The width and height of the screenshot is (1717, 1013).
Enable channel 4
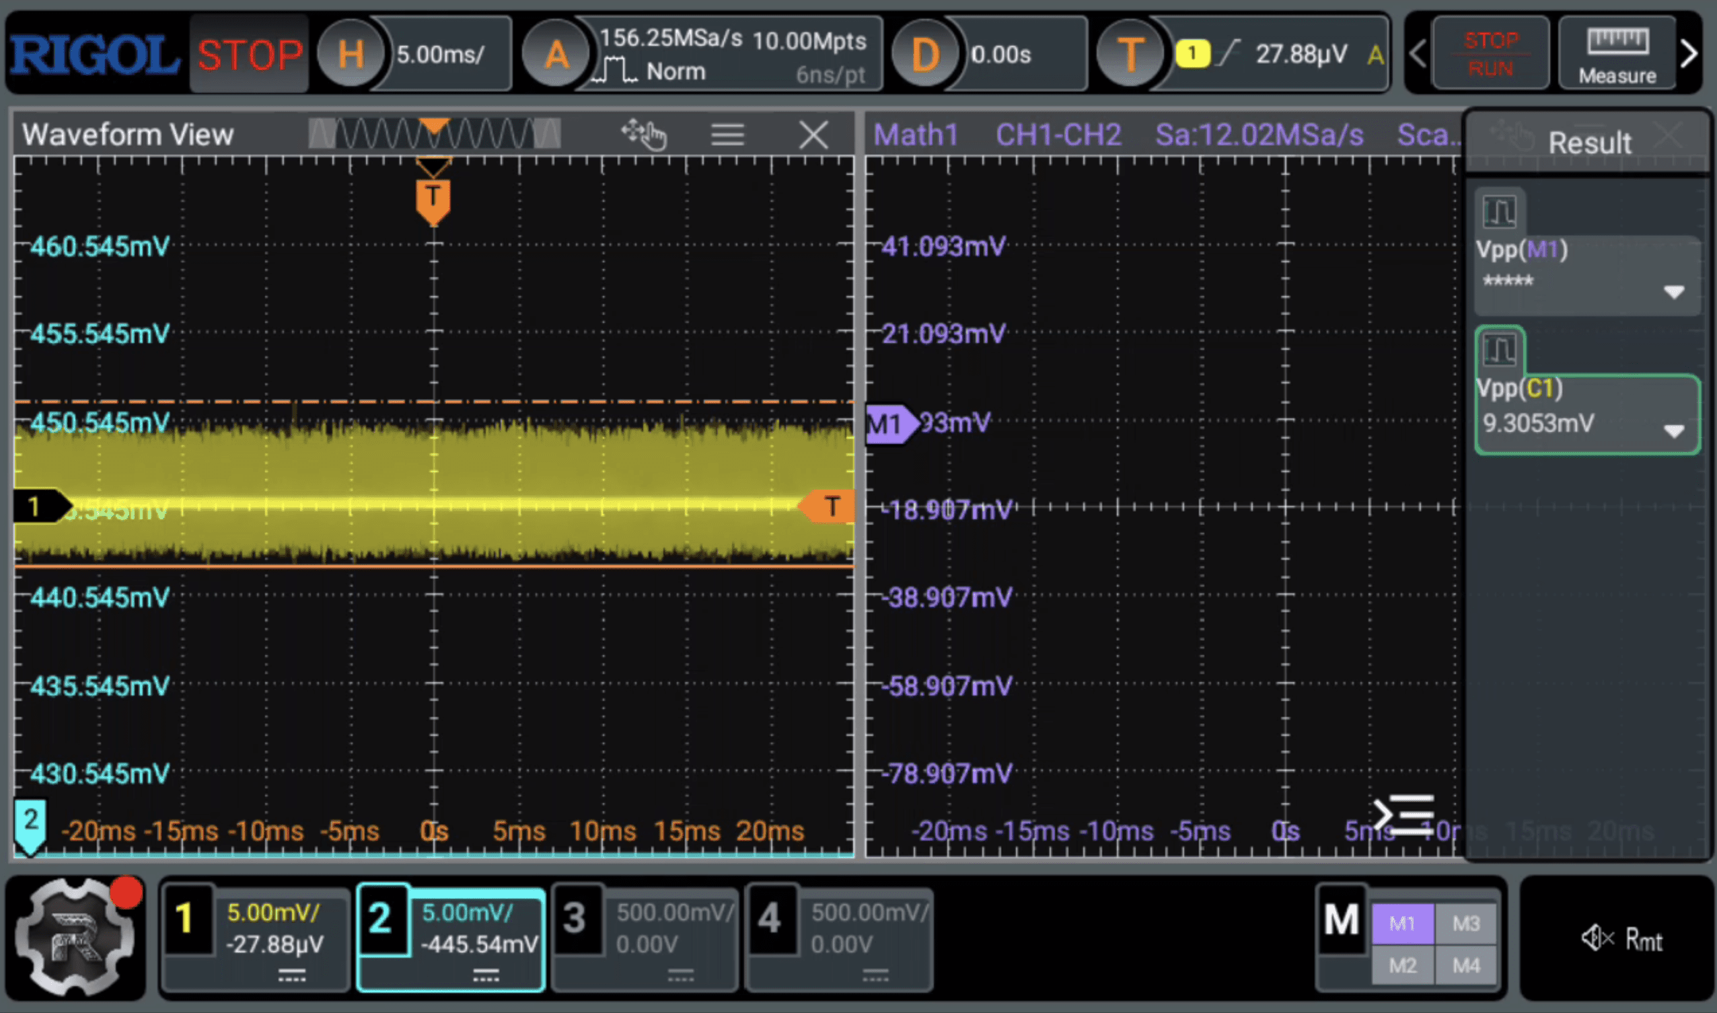click(840, 938)
